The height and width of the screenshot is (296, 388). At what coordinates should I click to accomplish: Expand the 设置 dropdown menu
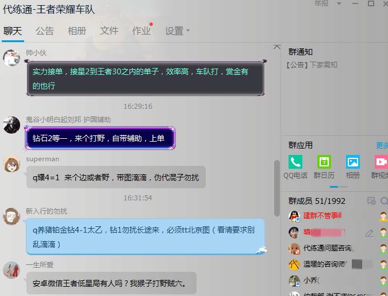177,31
